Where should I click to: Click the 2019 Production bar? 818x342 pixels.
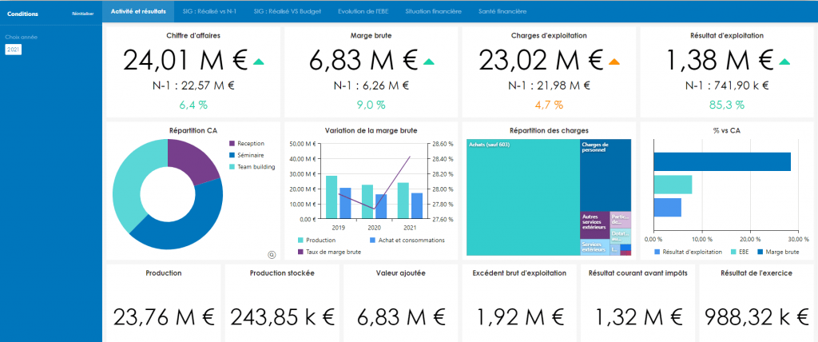[x=332, y=197]
